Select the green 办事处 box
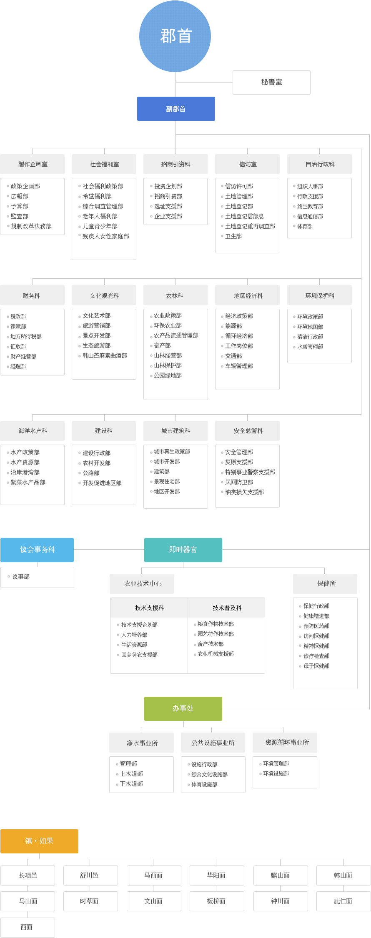The width and height of the screenshot is (371, 938). pyautogui.click(x=183, y=708)
